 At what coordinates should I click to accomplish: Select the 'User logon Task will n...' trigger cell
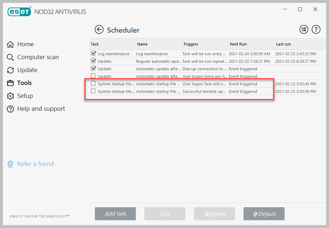[x=204, y=84]
